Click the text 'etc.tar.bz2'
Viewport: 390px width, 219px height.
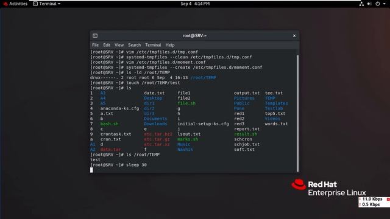click(158, 134)
